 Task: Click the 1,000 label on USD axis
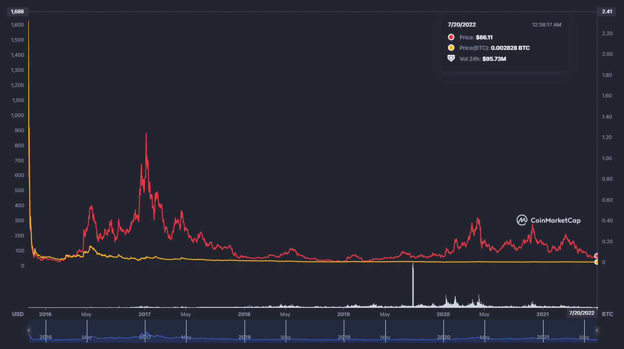point(16,115)
